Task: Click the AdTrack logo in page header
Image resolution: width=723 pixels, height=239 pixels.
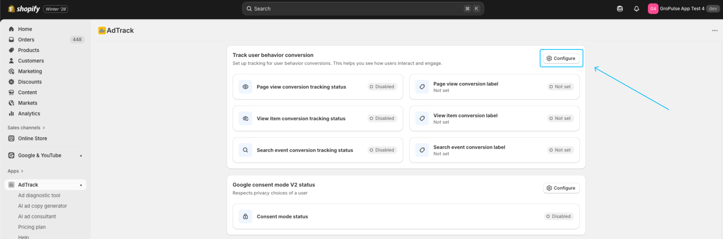Action: pos(102,30)
